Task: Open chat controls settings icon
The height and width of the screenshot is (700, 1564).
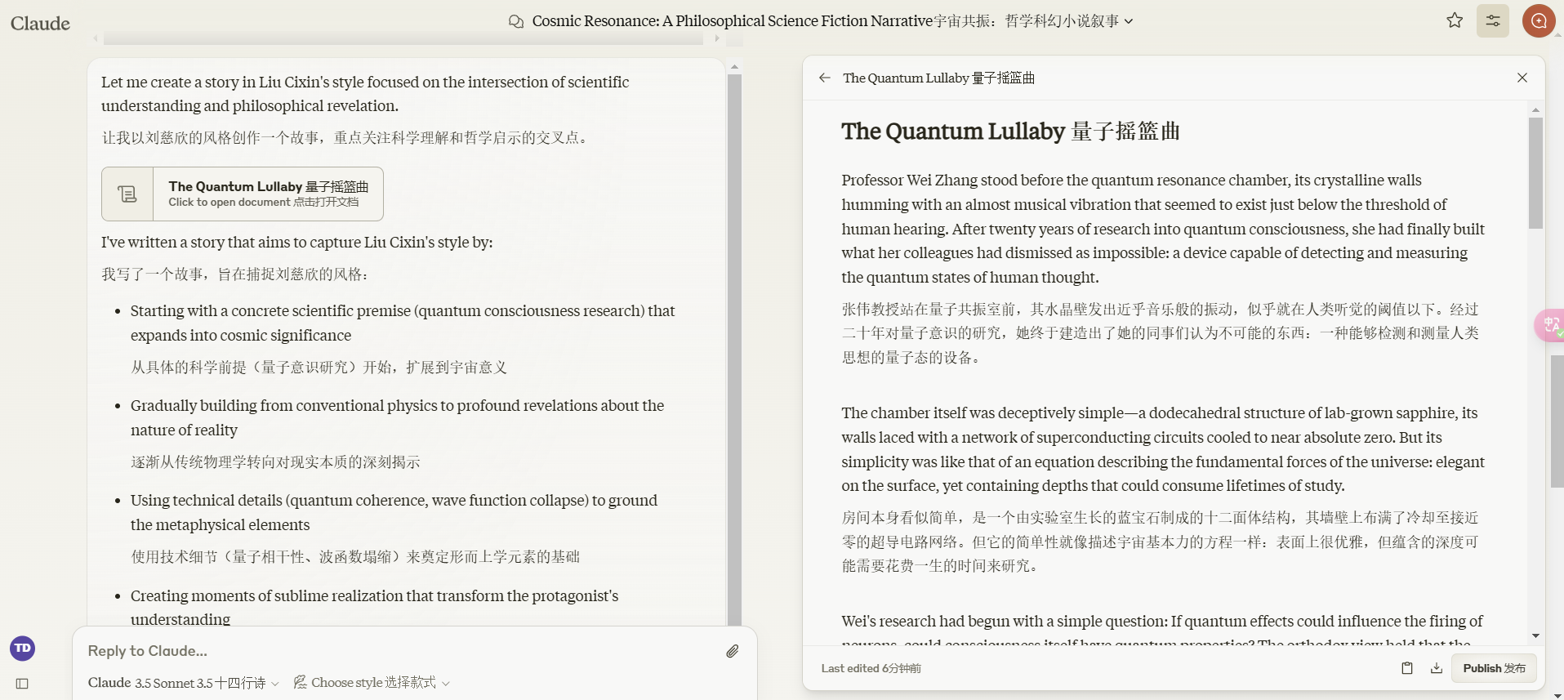Action: [x=1492, y=21]
